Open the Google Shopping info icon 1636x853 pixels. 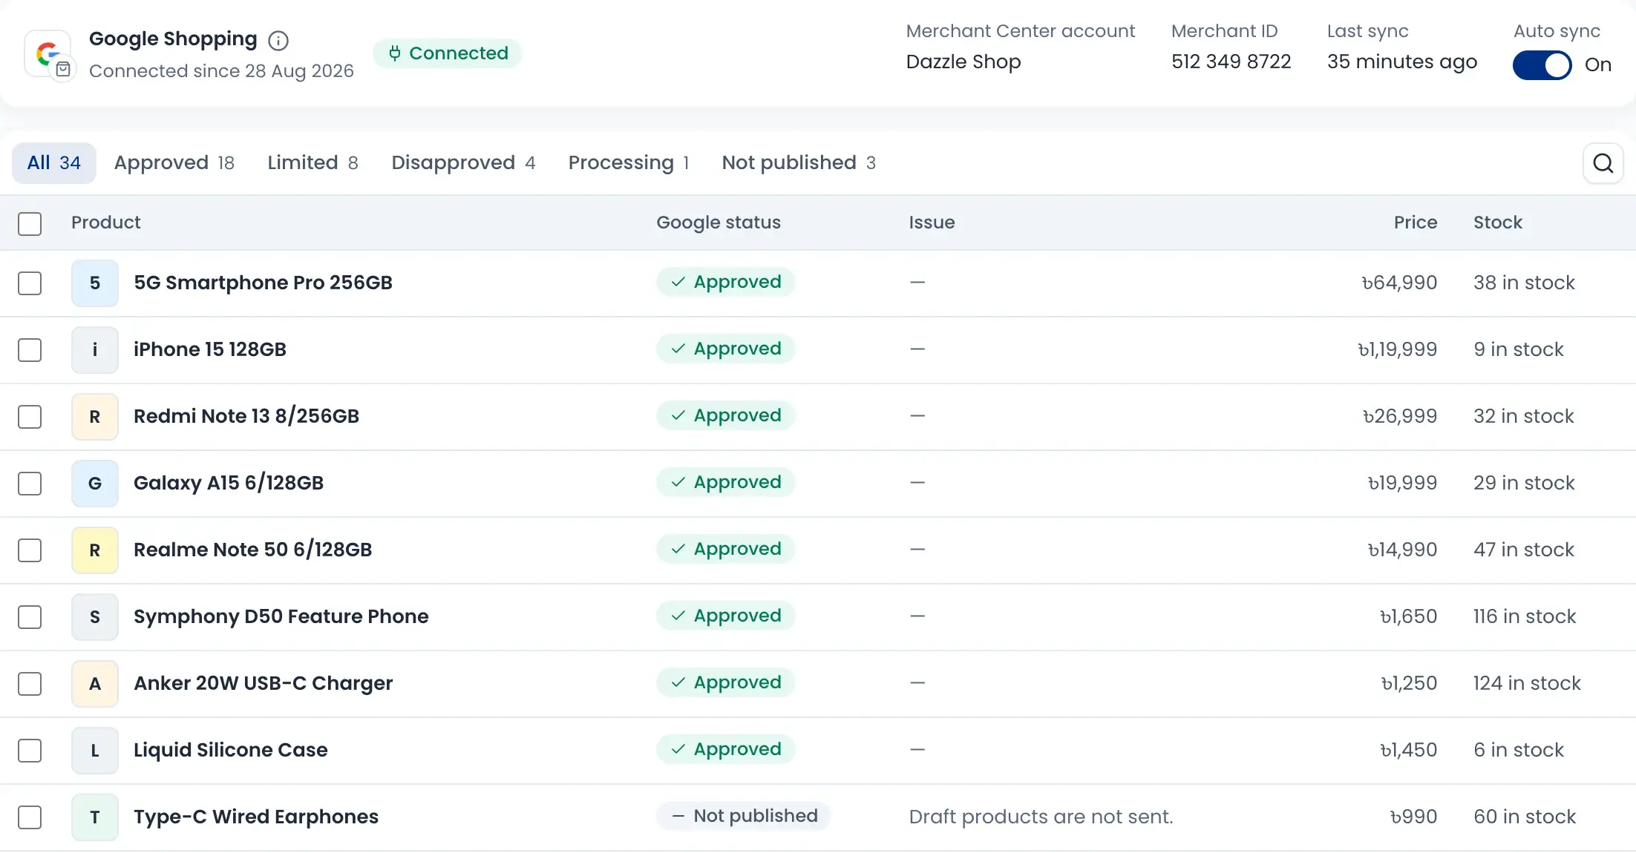(278, 40)
